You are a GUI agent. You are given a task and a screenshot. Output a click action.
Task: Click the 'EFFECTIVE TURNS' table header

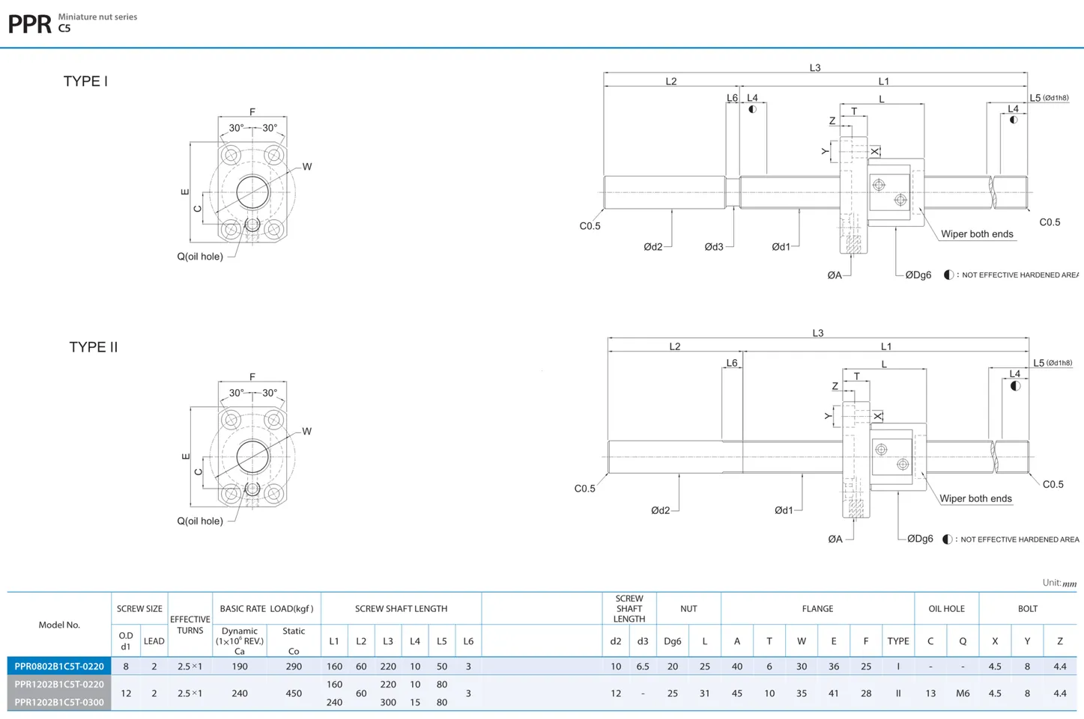point(190,625)
